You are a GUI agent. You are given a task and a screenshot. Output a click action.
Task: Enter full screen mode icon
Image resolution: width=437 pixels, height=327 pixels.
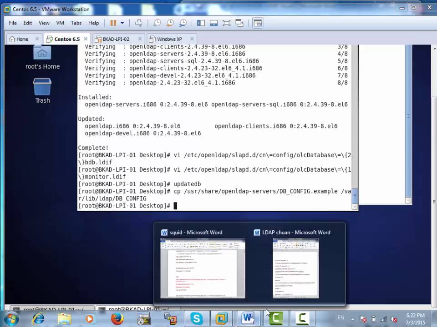pyautogui.click(x=227, y=23)
